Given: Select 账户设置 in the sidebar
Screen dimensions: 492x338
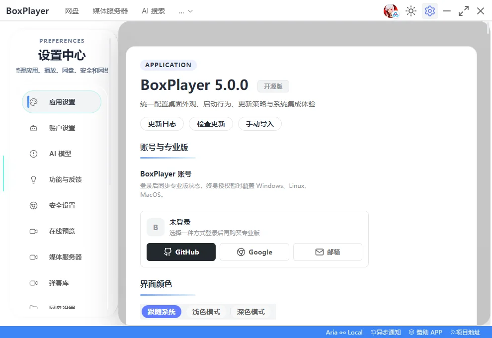Looking at the screenshot, I should tap(62, 128).
